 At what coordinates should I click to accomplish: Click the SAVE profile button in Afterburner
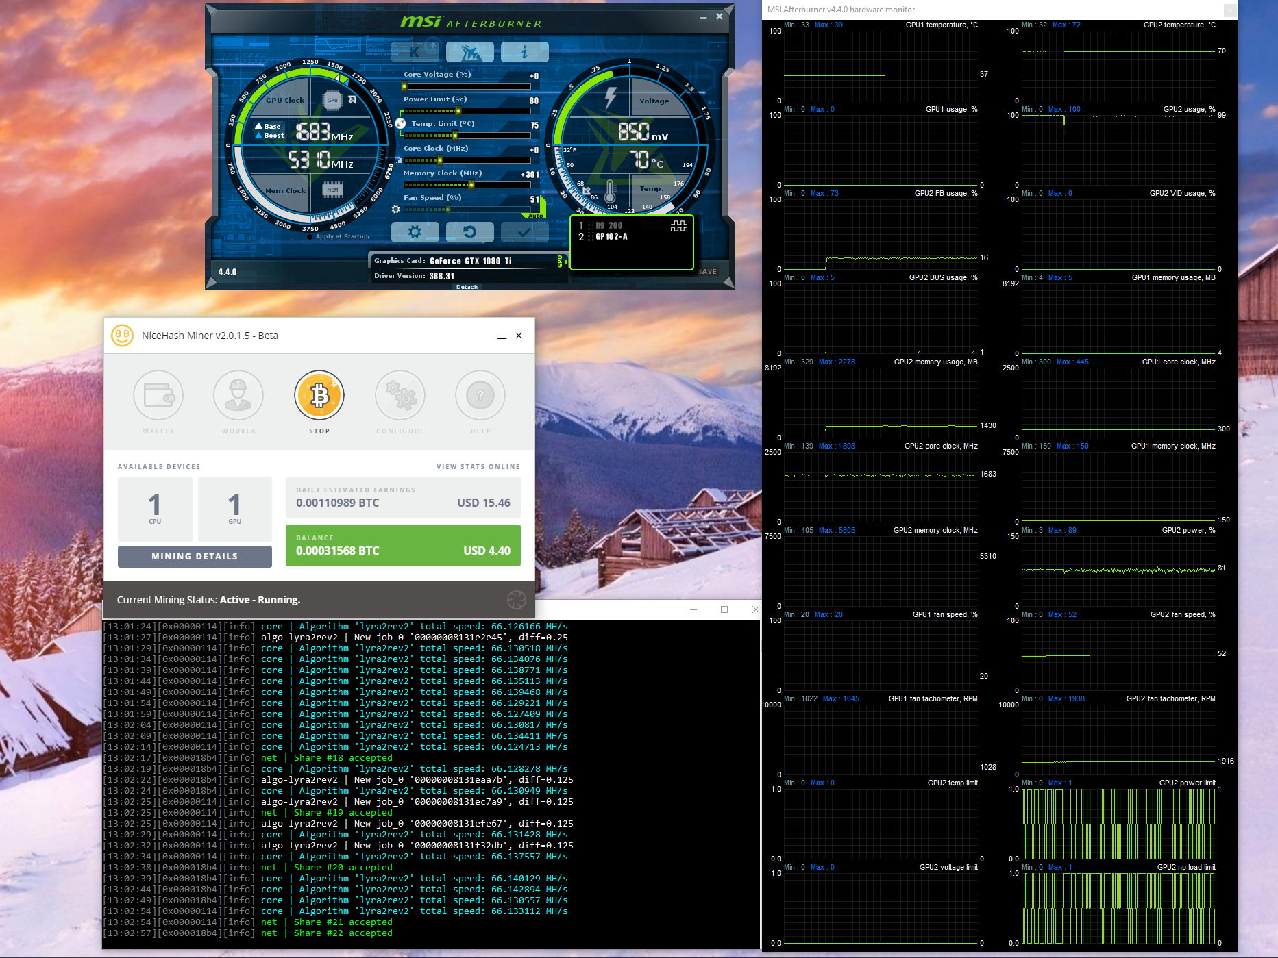[x=708, y=272]
